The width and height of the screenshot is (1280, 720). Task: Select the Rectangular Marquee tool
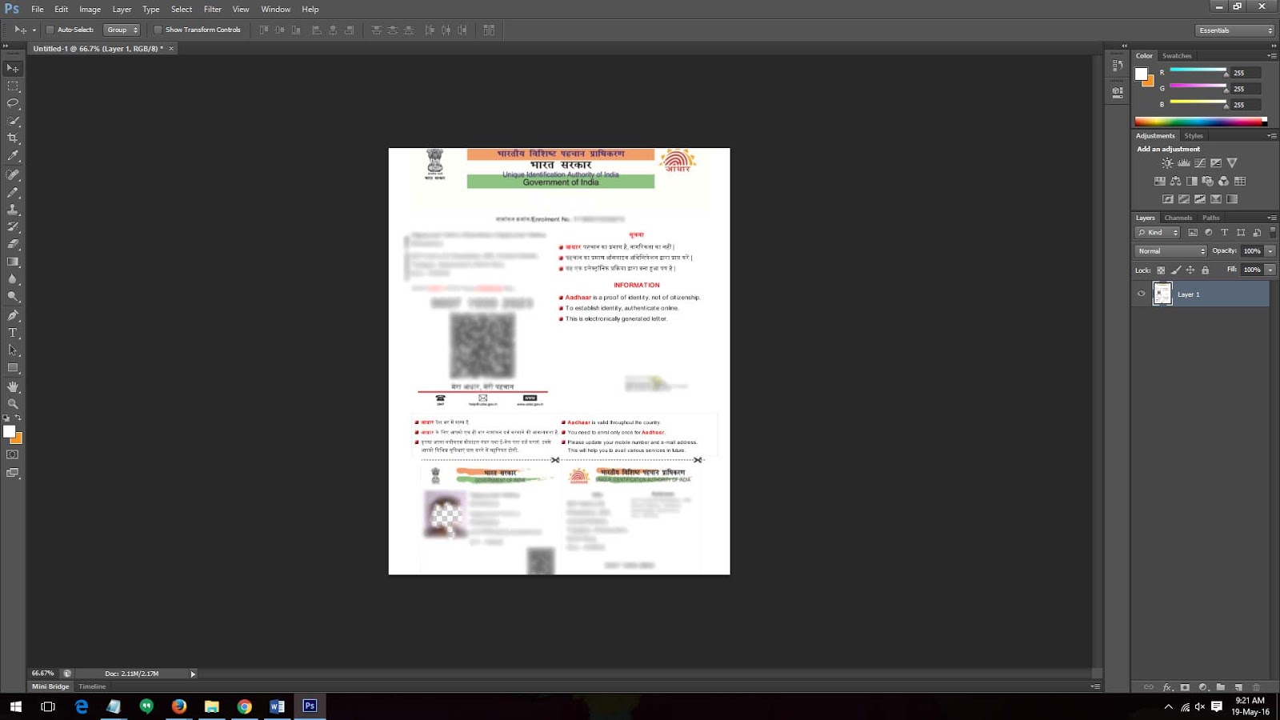click(13, 86)
